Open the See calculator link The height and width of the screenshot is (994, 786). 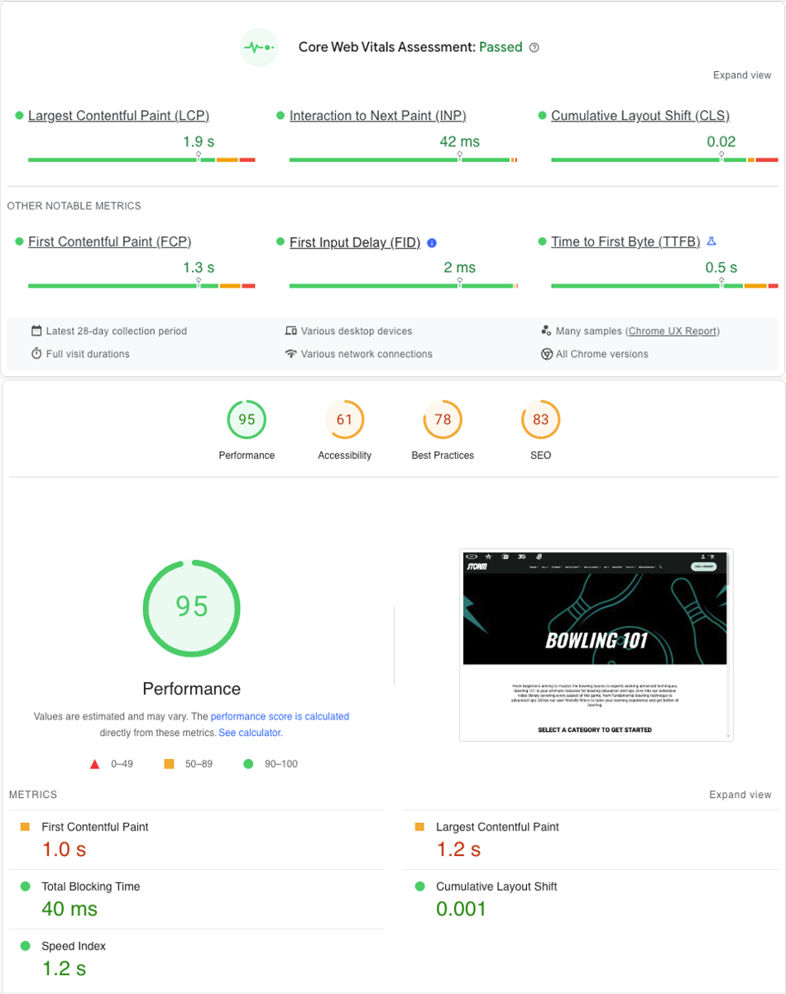[250, 733]
